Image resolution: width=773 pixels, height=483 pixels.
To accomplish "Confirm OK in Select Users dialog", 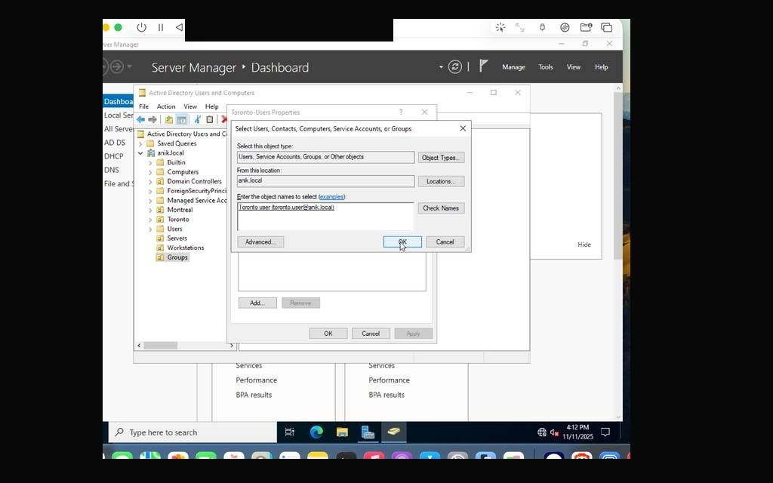I will click(402, 242).
